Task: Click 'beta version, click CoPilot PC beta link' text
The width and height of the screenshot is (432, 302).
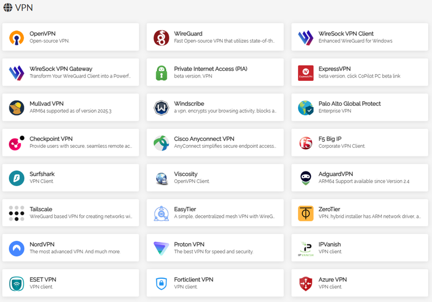Action: tap(359, 76)
